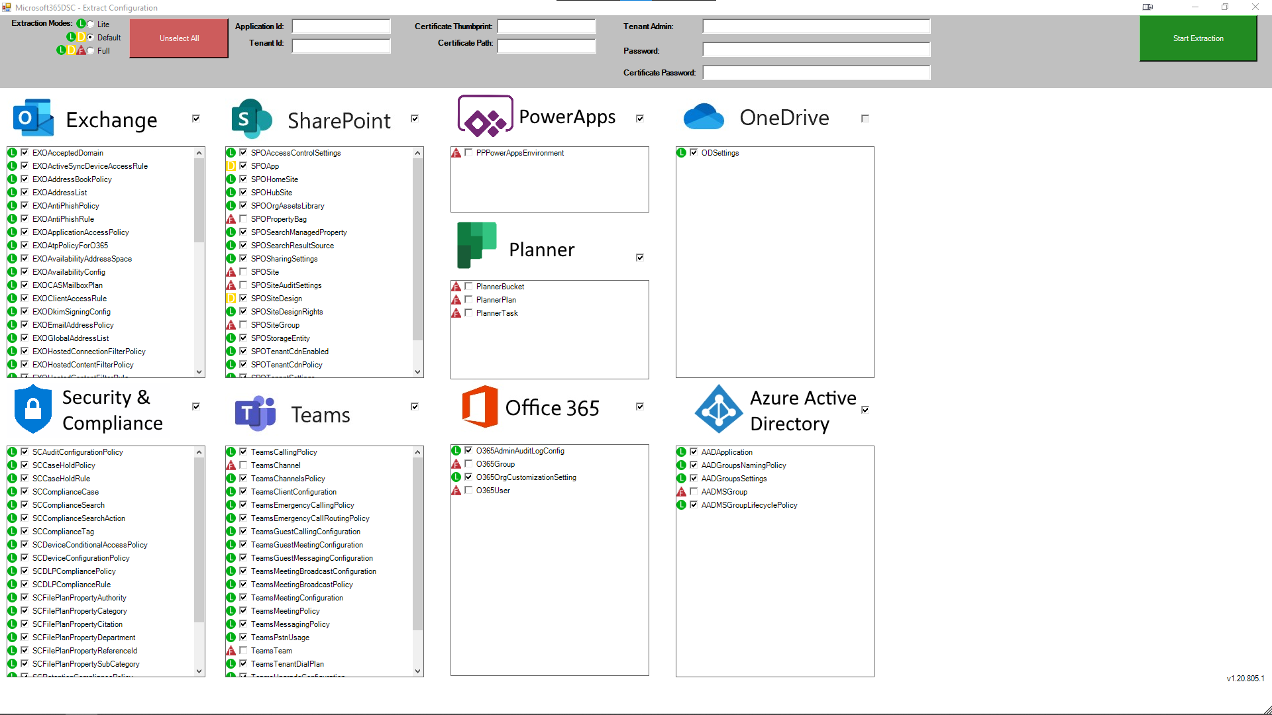This screenshot has height=715, width=1272.
Task: Click the Azure Active Directory logo icon
Action: click(x=719, y=409)
